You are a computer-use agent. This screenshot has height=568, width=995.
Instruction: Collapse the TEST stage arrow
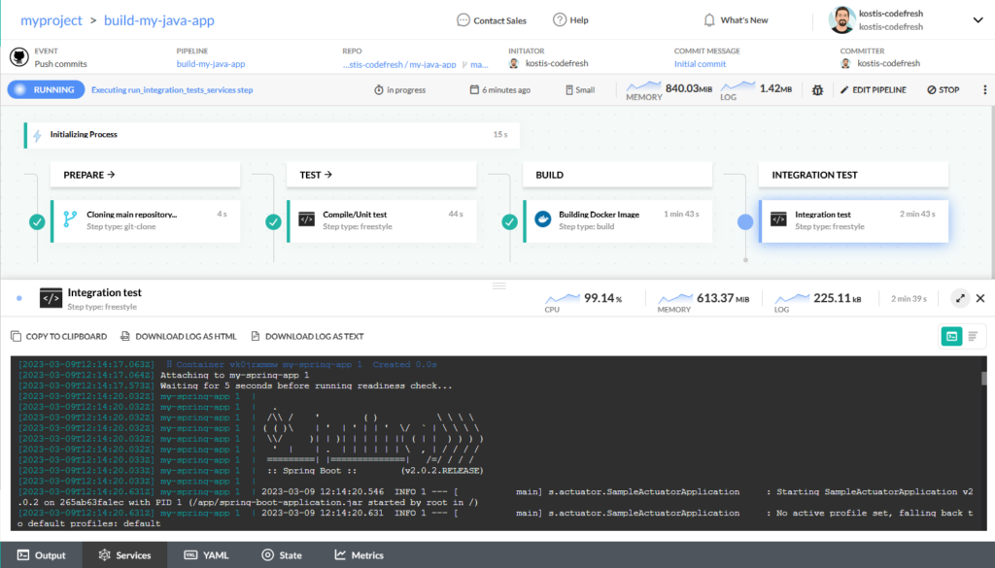pyautogui.click(x=328, y=175)
